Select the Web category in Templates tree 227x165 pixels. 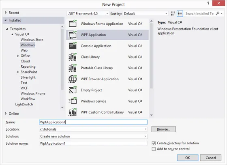tap(24, 50)
